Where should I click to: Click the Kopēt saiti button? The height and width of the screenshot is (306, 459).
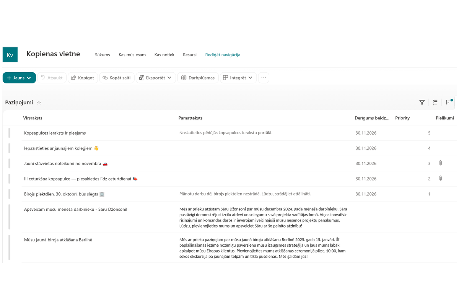(x=117, y=78)
